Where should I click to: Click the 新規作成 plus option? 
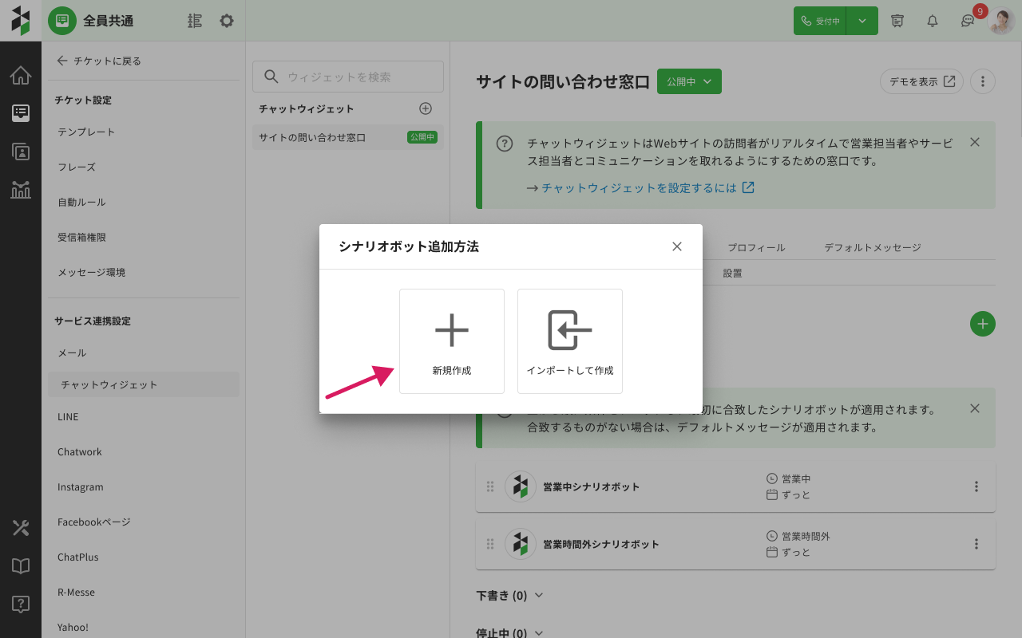point(452,341)
